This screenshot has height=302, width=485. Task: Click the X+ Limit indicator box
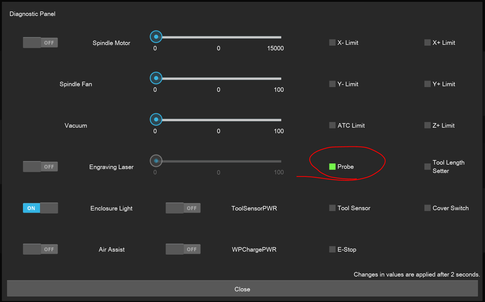click(427, 43)
